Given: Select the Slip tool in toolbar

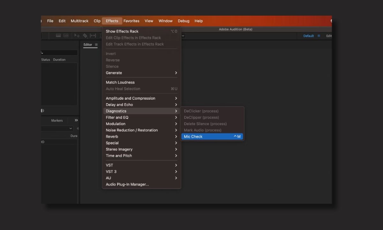Looking at the screenshot, I should pos(93,36).
